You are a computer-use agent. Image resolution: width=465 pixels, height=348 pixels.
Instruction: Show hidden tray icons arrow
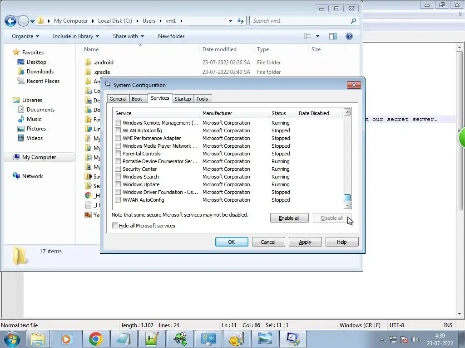click(x=382, y=339)
